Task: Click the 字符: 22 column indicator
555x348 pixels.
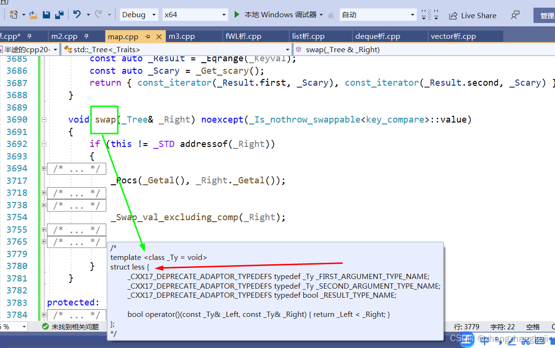Action: pos(502,327)
